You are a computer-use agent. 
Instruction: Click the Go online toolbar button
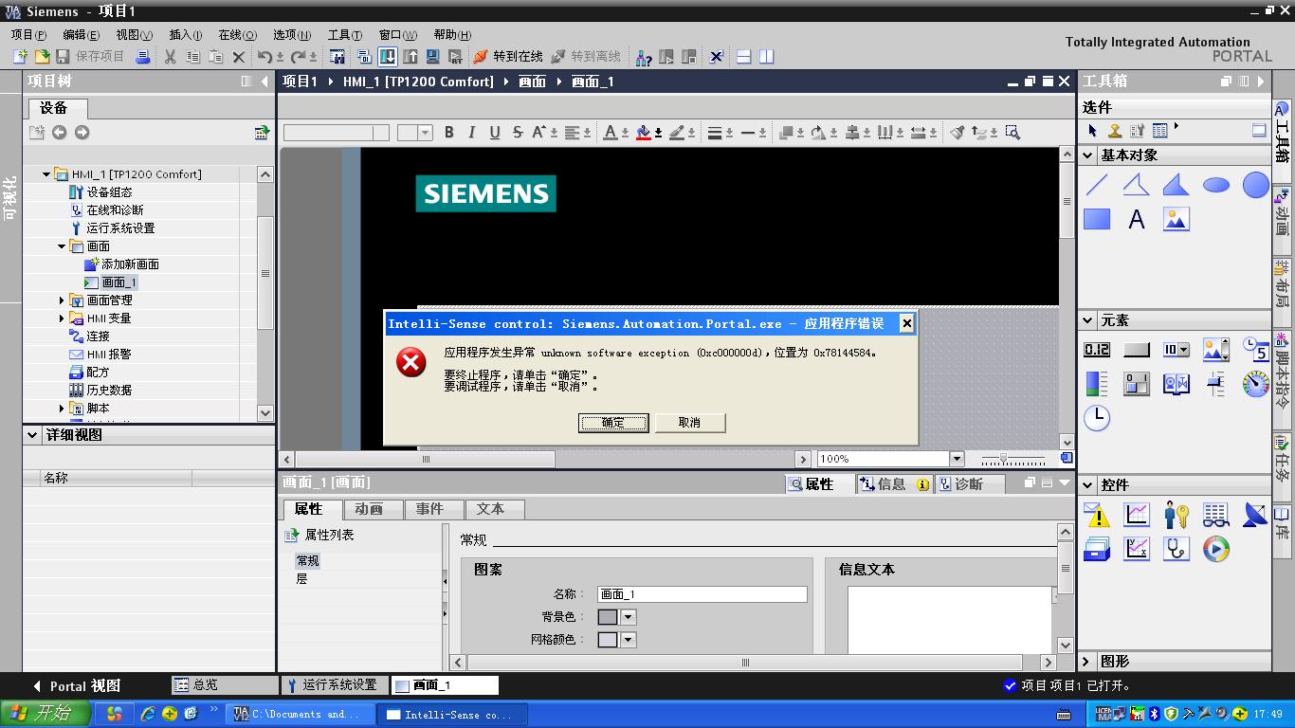pyautogui.click(x=508, y=57)
